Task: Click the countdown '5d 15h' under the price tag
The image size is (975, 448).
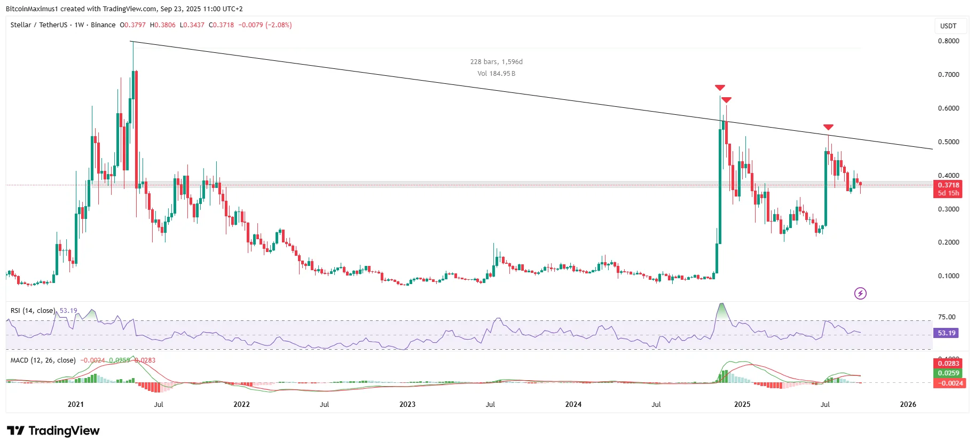Action: click(x=949, y=193)
